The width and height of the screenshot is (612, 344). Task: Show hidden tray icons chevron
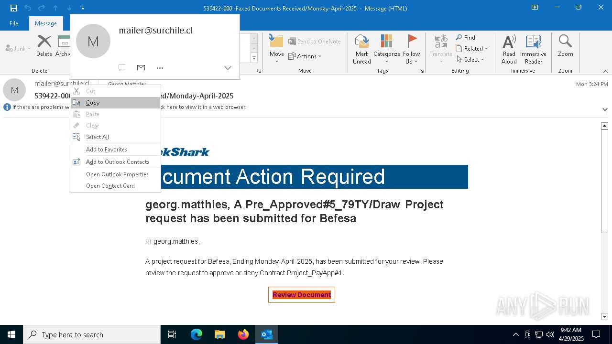click(515, 334)
